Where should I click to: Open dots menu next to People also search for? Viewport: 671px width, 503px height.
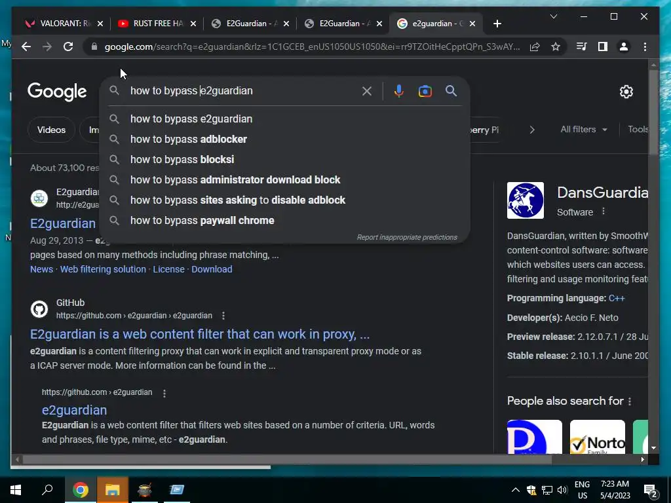coord(630,401)
